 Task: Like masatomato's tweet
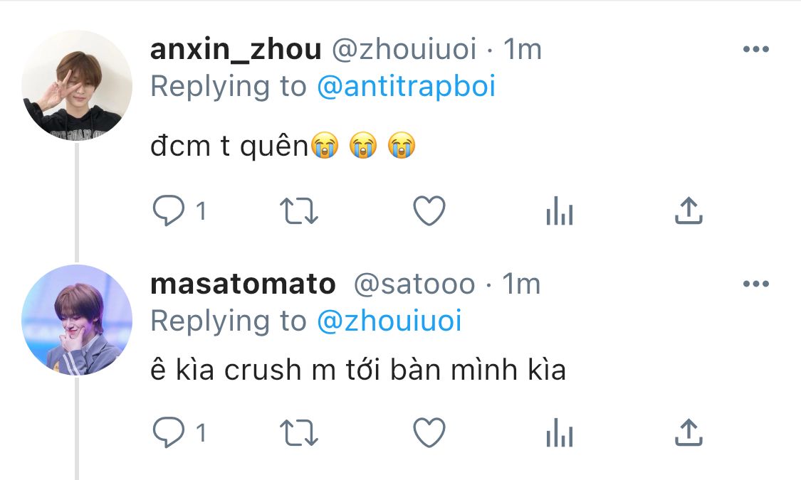[x=429, y=432]
